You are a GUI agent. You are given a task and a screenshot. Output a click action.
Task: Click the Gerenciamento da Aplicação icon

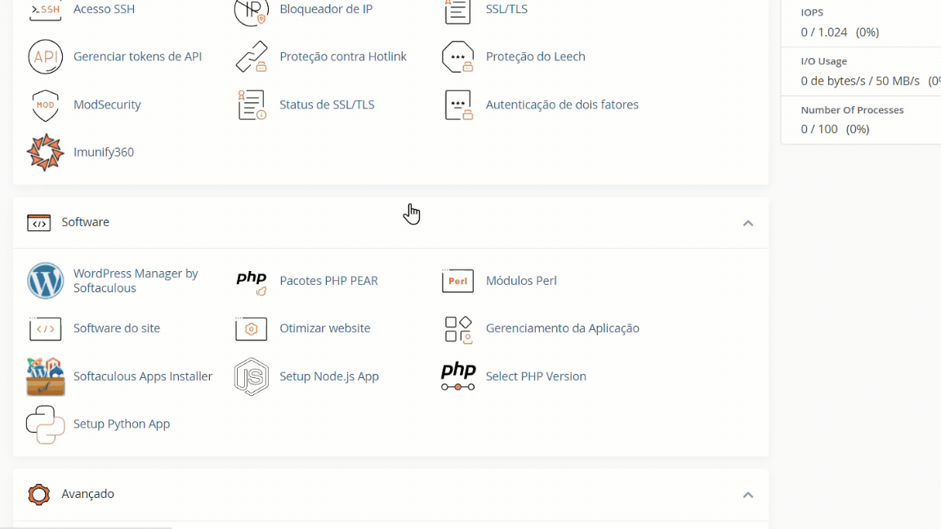pos(458,329)
